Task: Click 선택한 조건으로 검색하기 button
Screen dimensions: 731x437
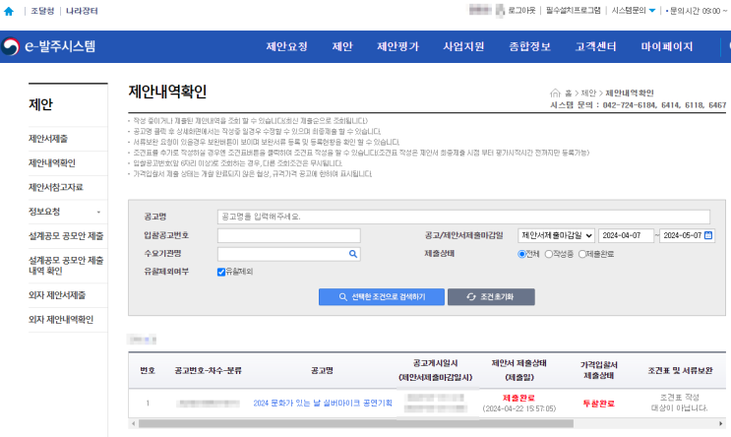Action: (x=382, y=296)
